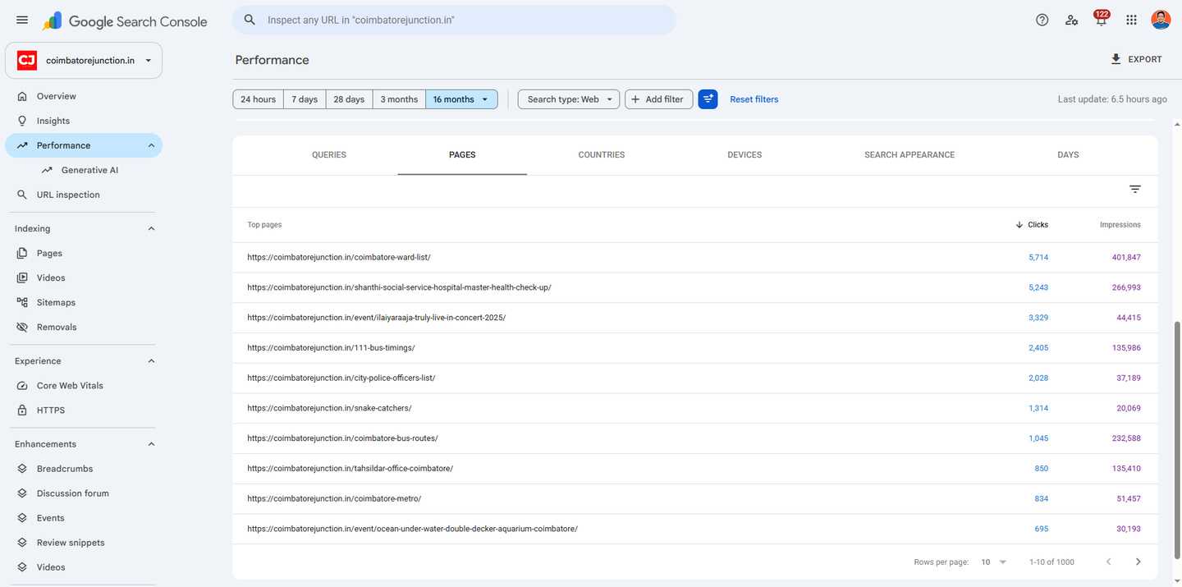
Task: Sort the table by Clicks column
Action: click(1032, 224)
